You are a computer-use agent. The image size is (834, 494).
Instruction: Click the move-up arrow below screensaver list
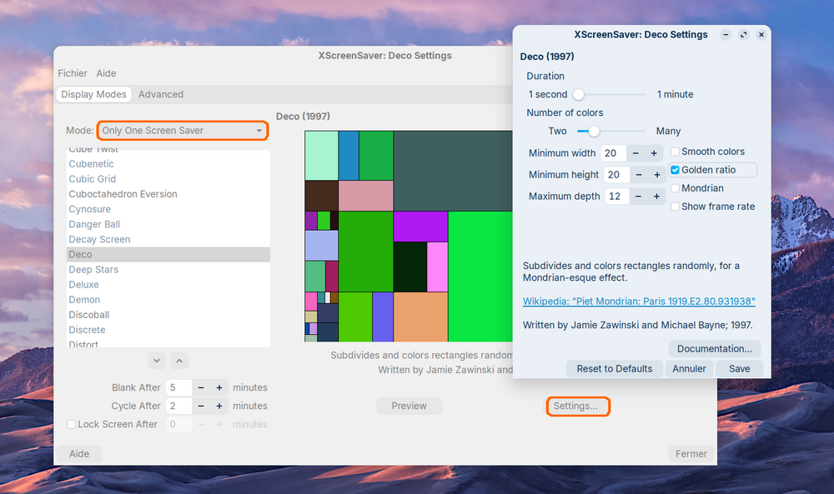point(179,361)
